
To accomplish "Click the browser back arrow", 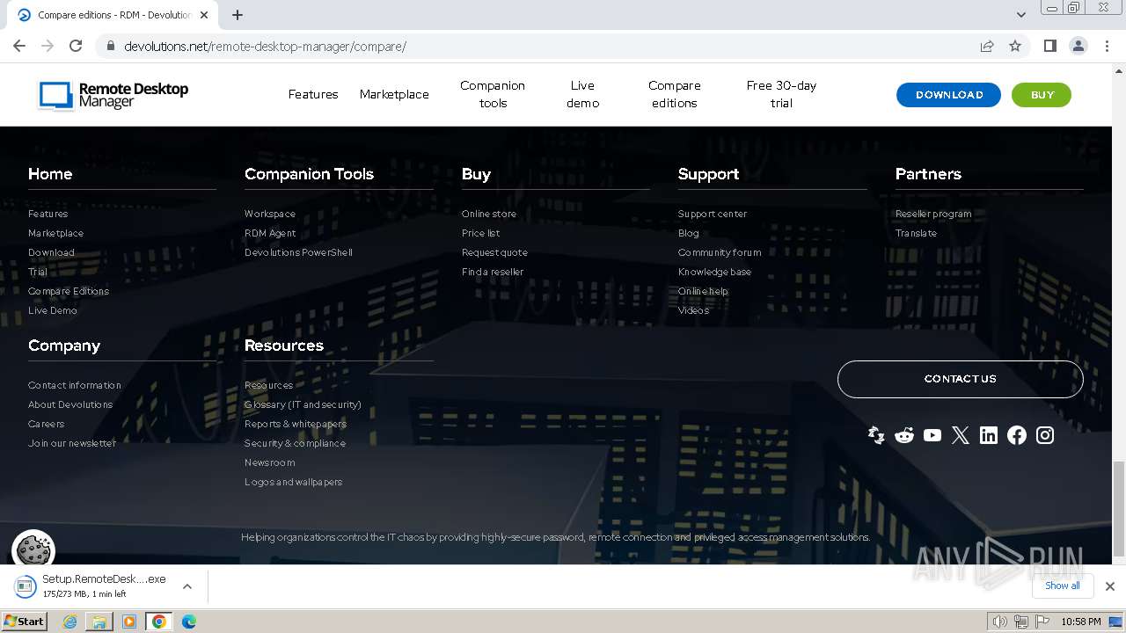I will 19,46.
